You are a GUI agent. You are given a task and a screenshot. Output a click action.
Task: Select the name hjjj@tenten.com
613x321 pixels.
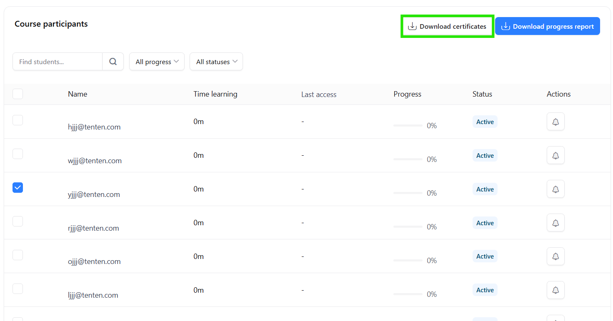tap(94, 127)
